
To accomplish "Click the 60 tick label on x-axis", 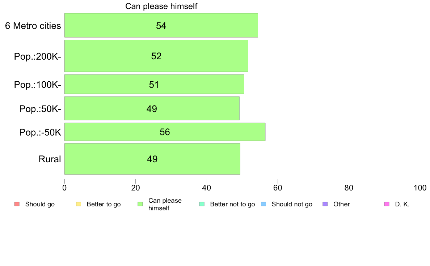I will pos(278,188).
